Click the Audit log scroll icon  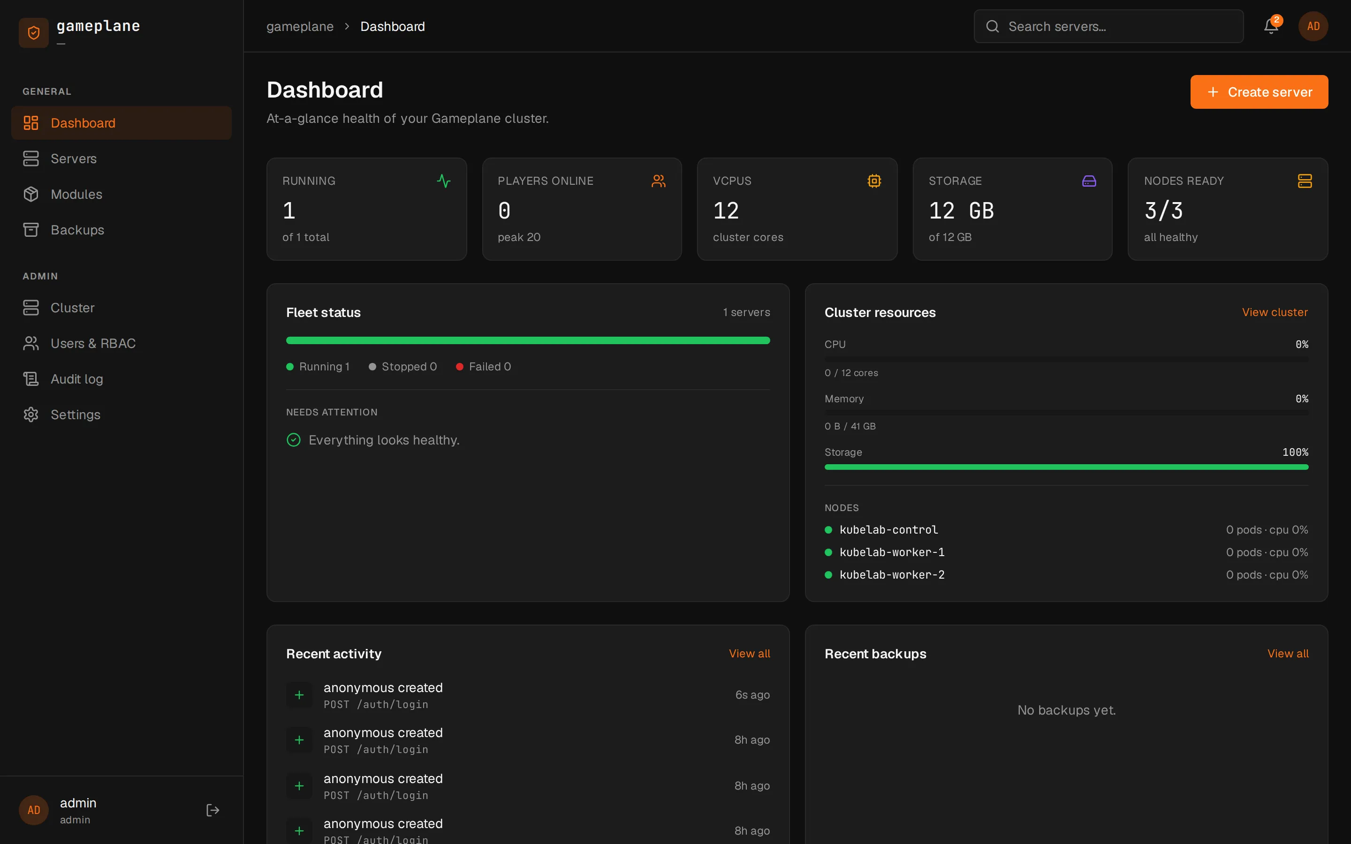(30, 379)
